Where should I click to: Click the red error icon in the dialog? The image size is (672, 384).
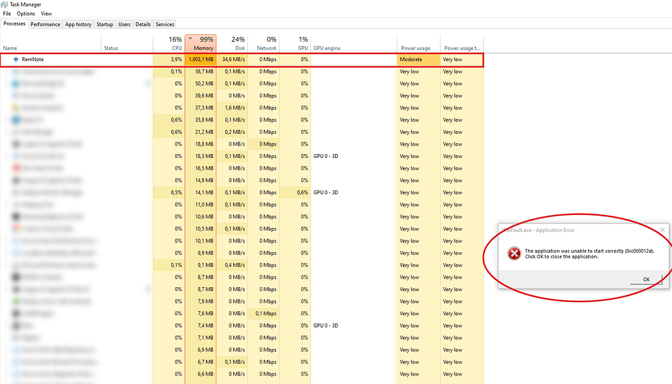tap(514, 253)
